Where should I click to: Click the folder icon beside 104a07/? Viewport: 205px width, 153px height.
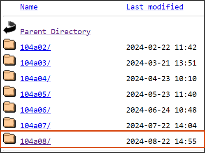(9, 122)
